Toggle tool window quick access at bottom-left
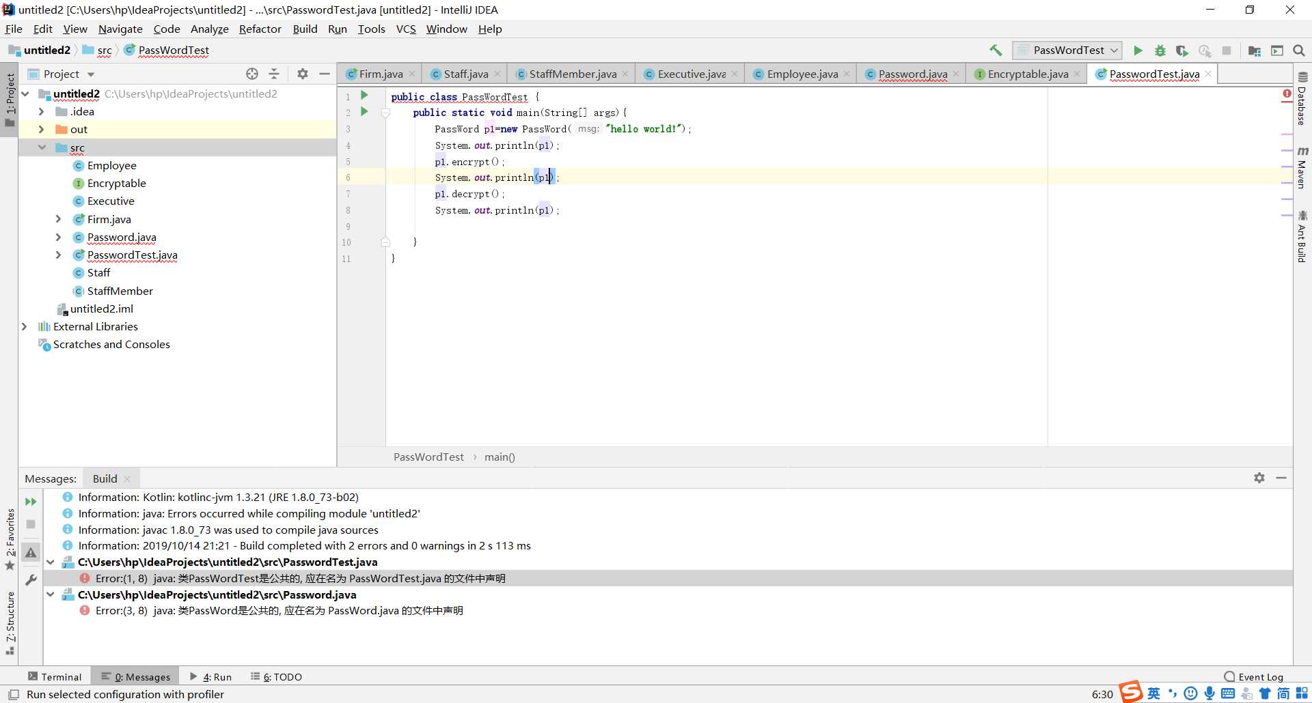This screenshot has height=703, width=1312. pos(13,694)
